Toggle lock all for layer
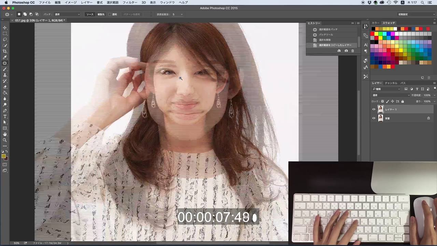The height and width of the screenshot is (246, 437). click(403, 101)
